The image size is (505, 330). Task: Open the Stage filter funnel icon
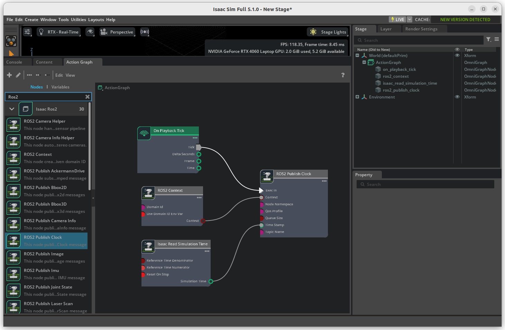tap(488, 39)
